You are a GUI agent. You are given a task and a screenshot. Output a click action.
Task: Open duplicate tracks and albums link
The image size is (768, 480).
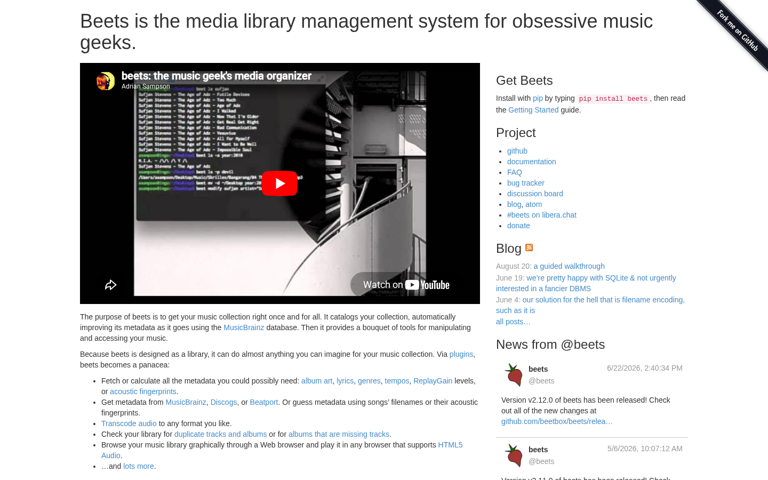tap(220, 434)
